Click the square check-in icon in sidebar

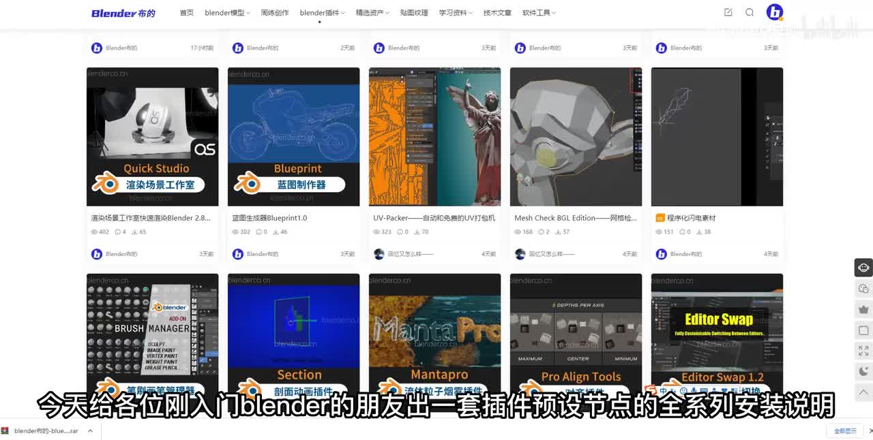(863, 330)
